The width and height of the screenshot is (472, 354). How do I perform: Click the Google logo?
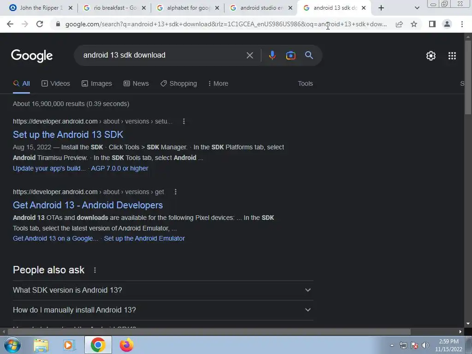point(32,56)
